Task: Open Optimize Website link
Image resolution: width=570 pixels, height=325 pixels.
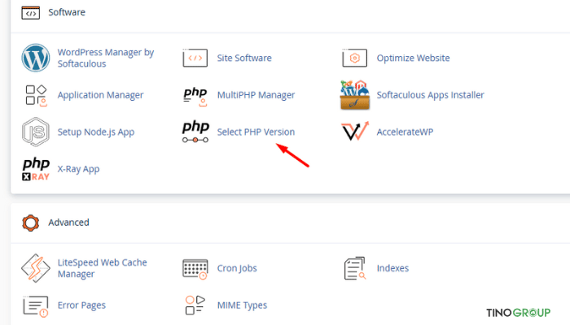Action: pyautogui.click(x=413, y=58)
